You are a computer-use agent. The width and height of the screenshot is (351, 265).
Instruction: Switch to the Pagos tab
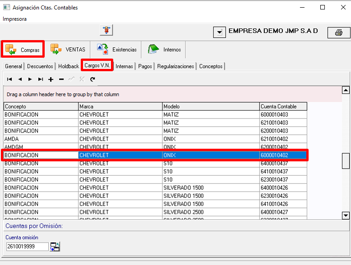(x=145, y=66)
